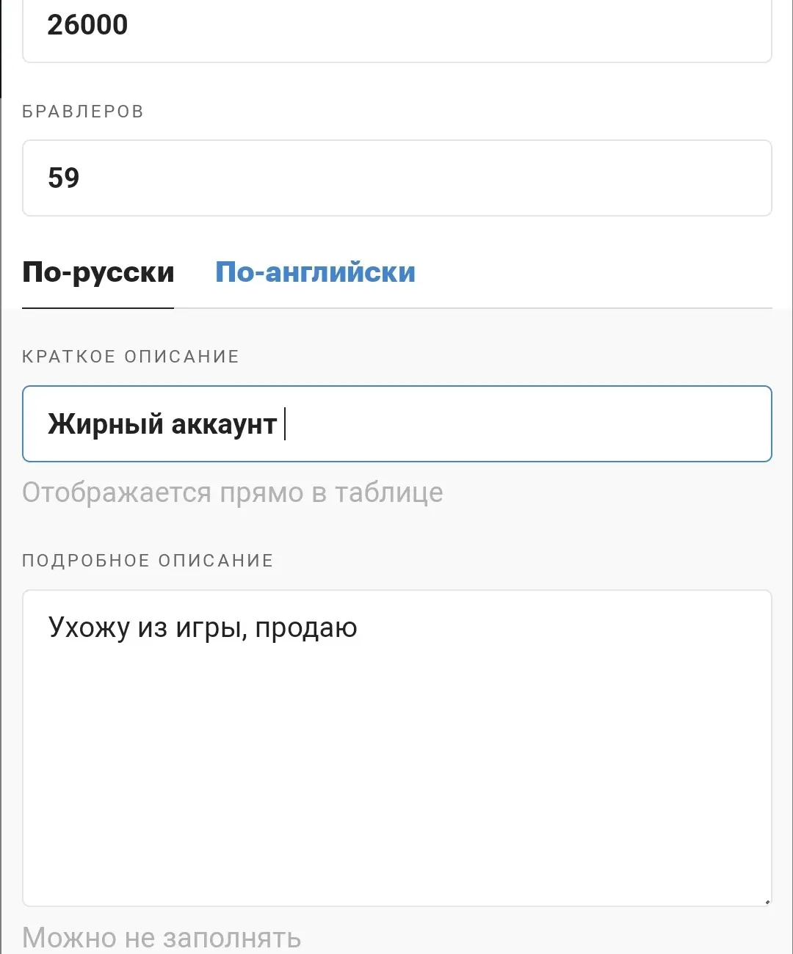Place cursor on the word Жирный
793x954 pixels.
point(106,424)
